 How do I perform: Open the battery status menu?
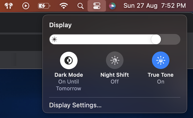[44, 6]
